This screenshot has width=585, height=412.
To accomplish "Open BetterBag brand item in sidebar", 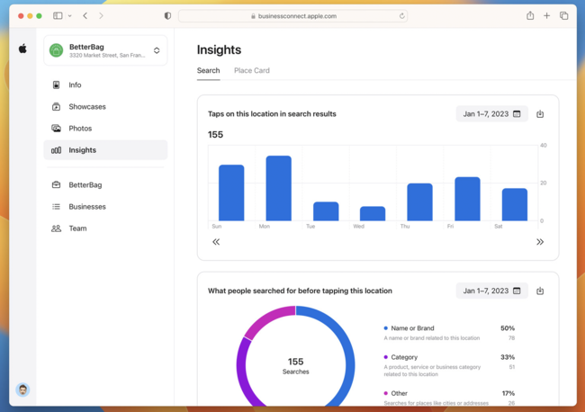I will (x=105, y=185).
